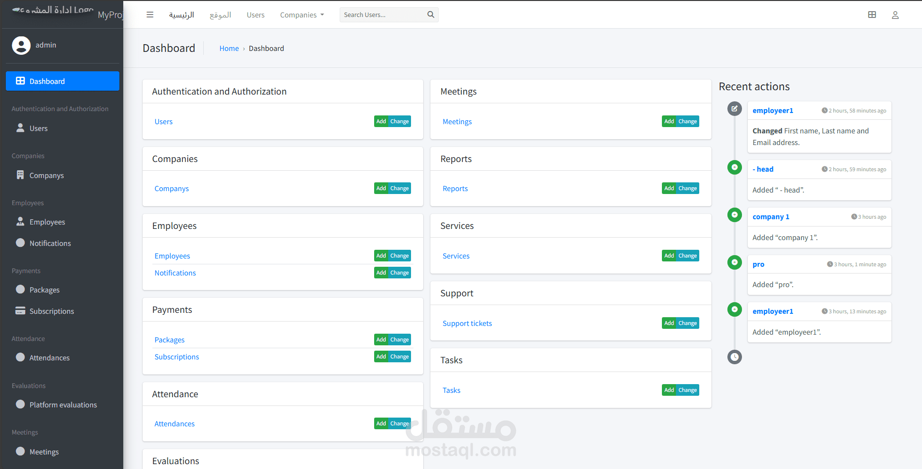Open the 'company 1' recent action link
The height and width of the screenshot is (469, 922).
[x=771, y=217]
